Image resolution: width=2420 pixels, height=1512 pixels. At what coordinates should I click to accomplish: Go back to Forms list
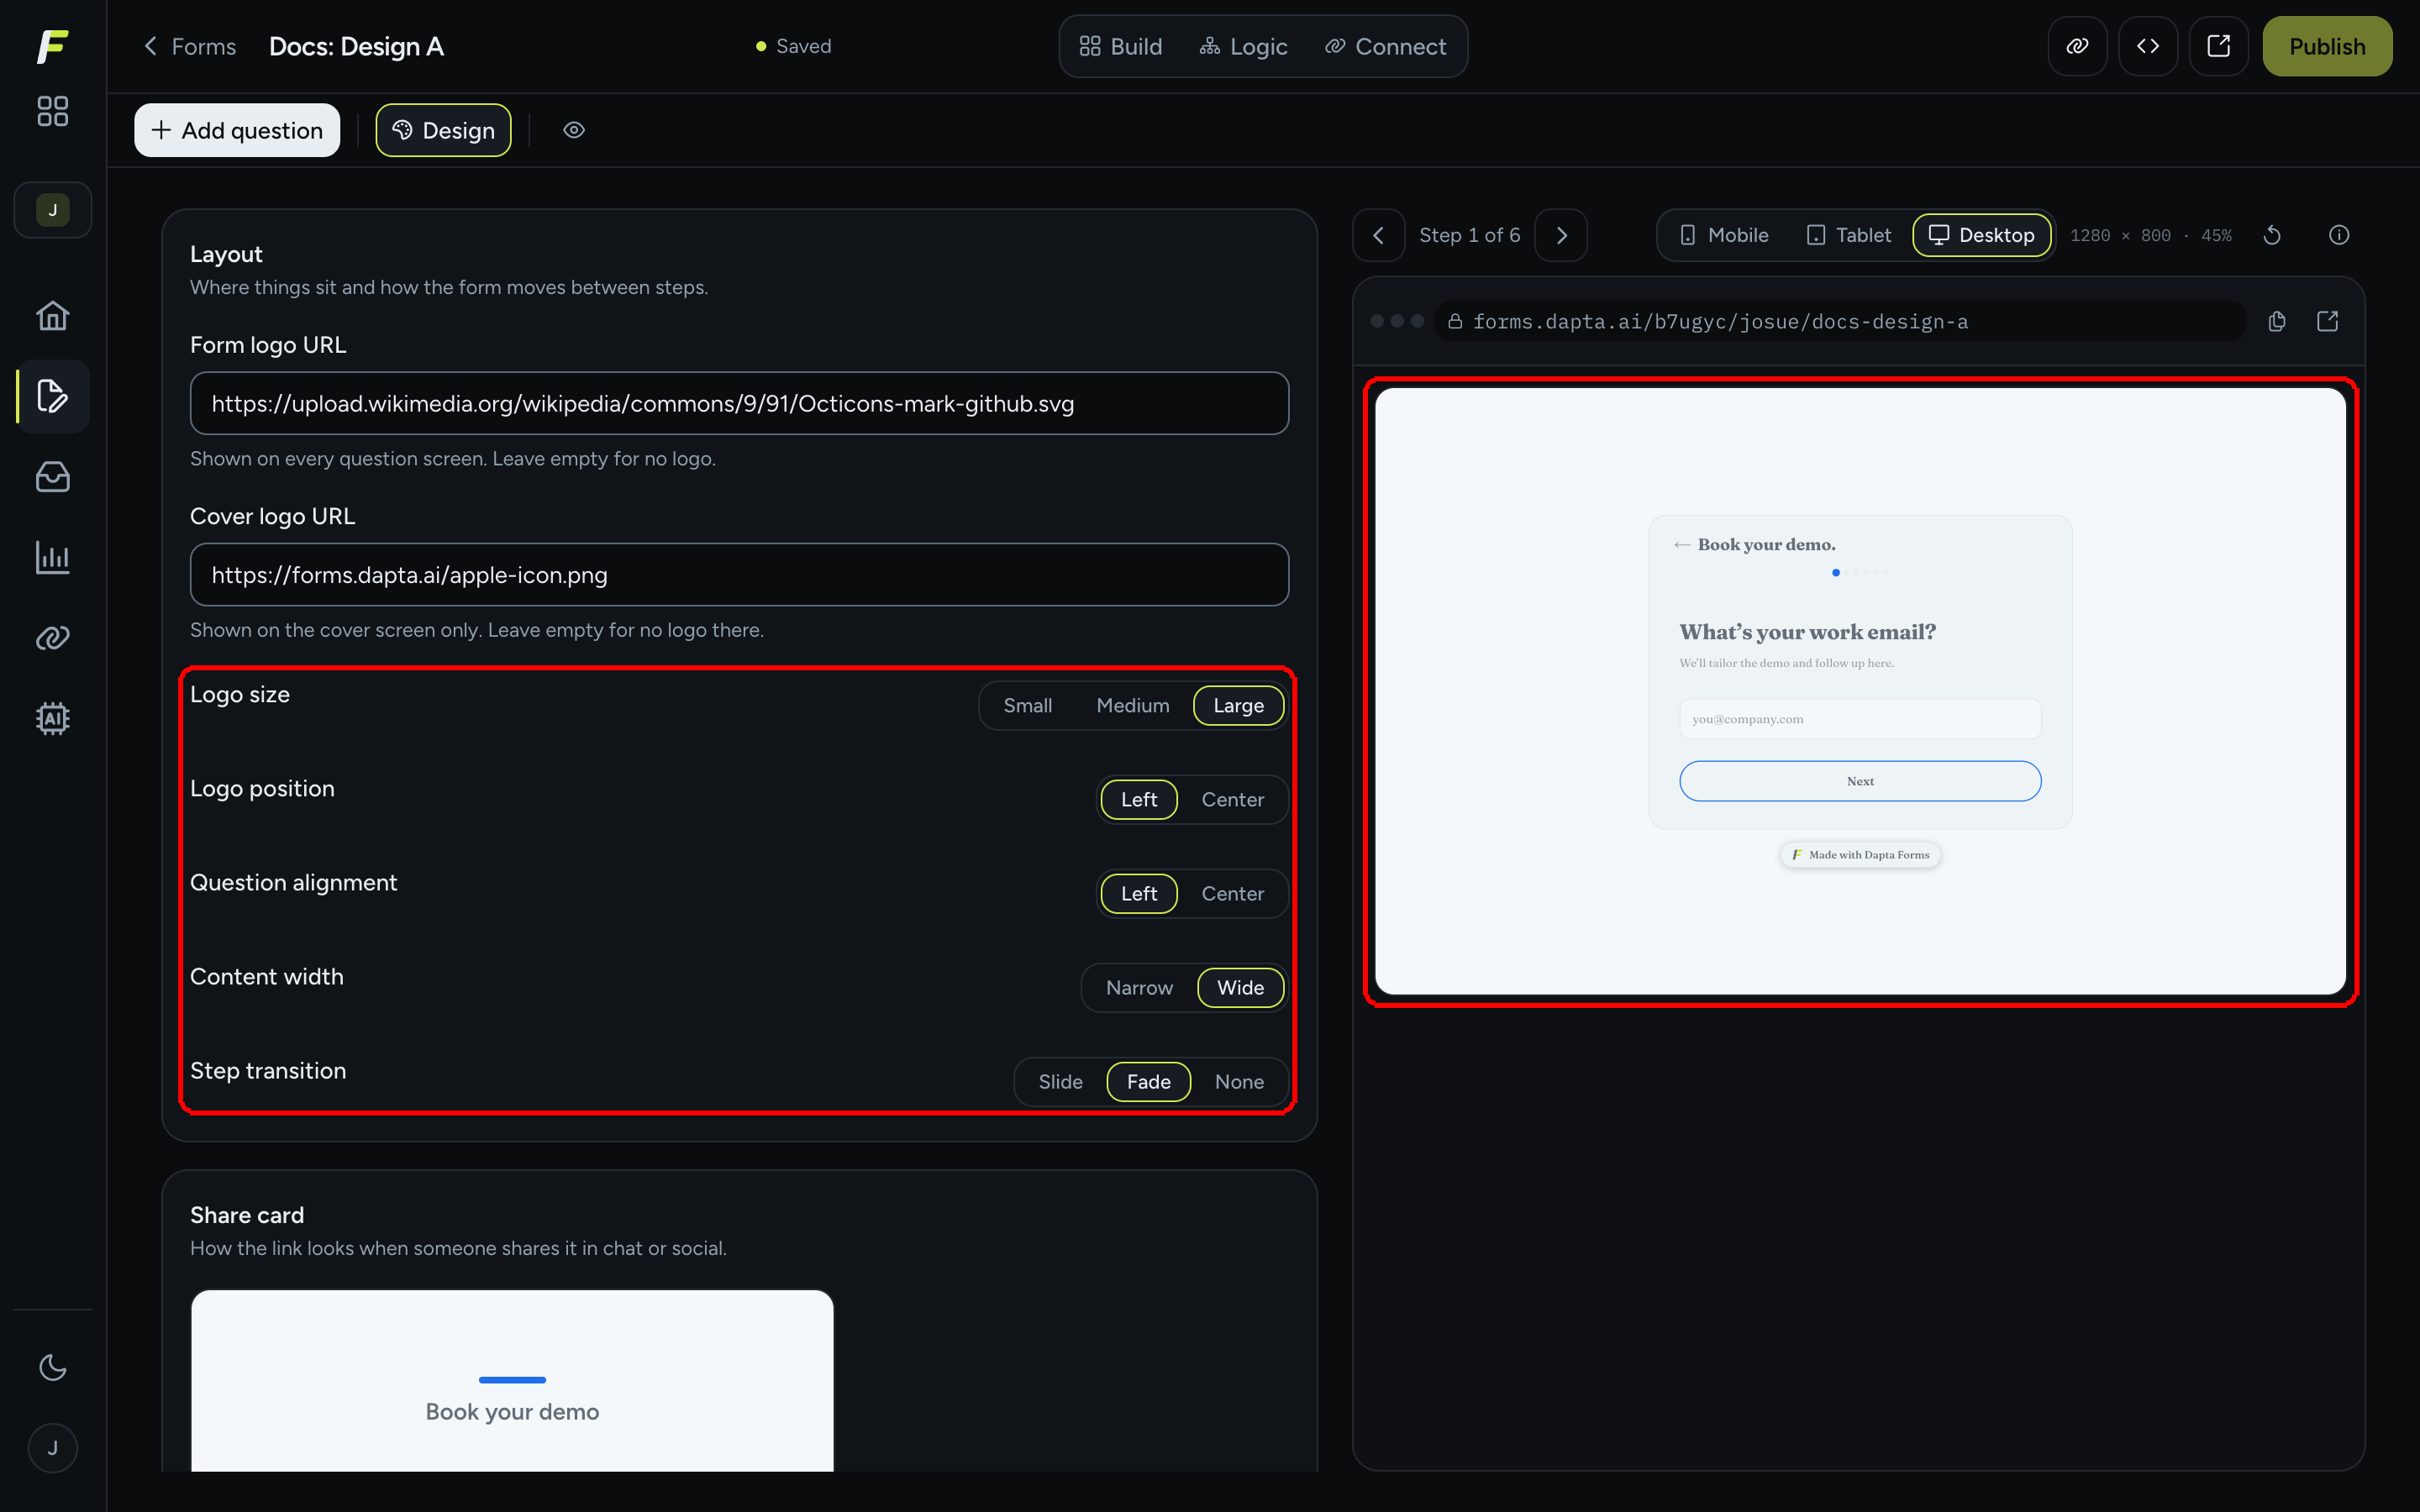coord(190,46)
